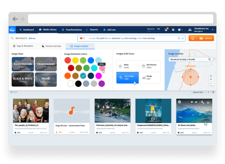Open the Upload date sort dropdown
The height and width of the screenshot is (164, 225).
tap(208, 92)
